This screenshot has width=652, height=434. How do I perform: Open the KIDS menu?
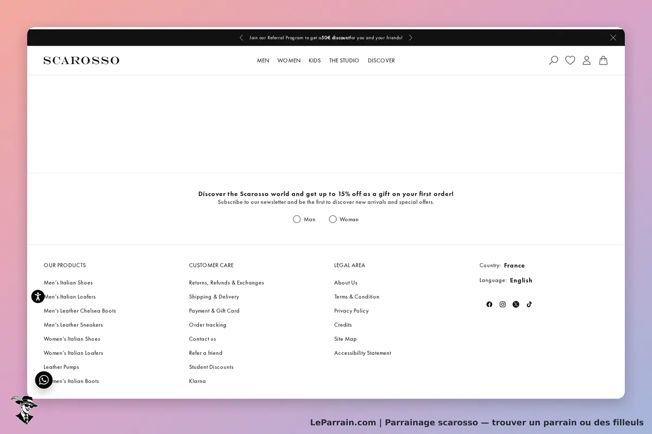[315, 61]
